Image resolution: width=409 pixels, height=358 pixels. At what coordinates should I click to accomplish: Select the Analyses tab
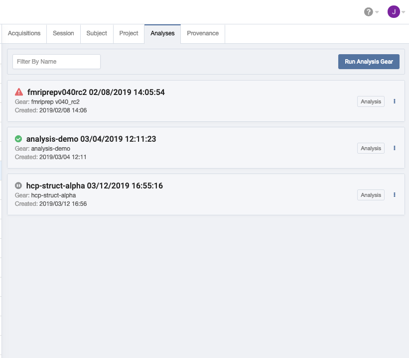[162, 34]
